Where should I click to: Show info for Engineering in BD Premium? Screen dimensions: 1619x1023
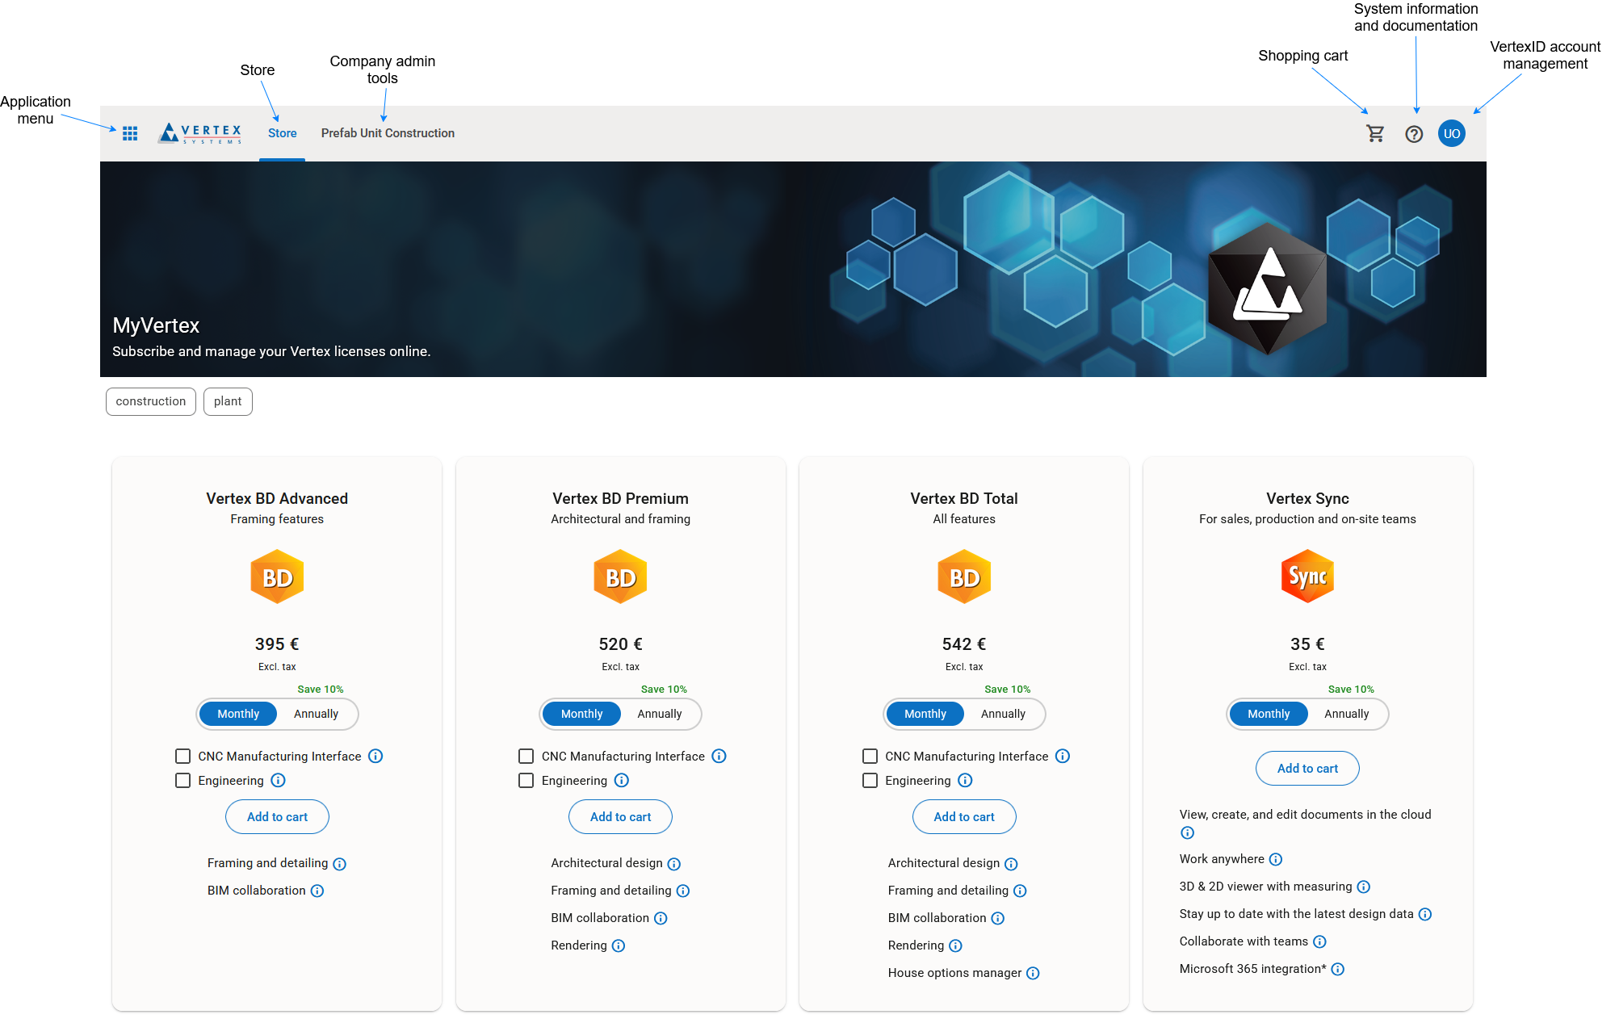(x=621, y=781)
